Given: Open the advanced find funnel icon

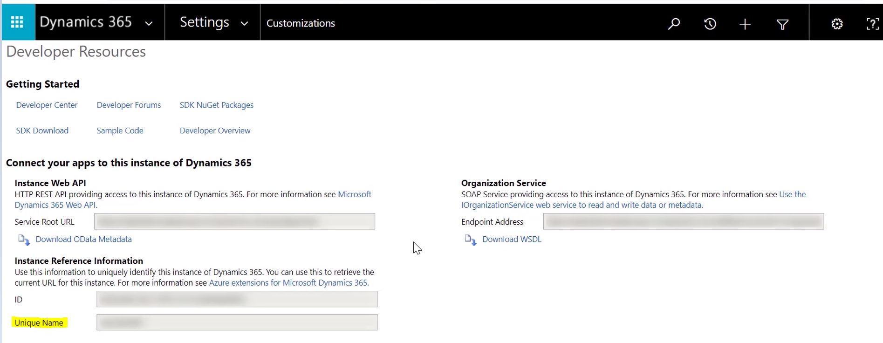Looking at the screenshot, I should (782, 24).
